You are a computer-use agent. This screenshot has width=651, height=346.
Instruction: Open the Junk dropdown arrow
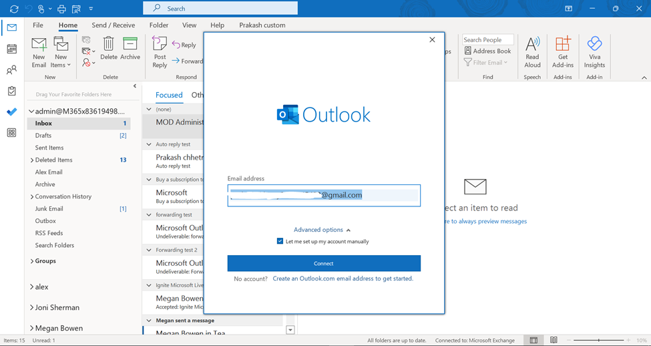94,63
